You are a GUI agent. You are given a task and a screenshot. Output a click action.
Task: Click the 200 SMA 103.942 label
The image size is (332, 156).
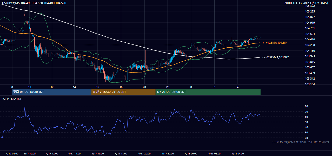tap(276, 57)
